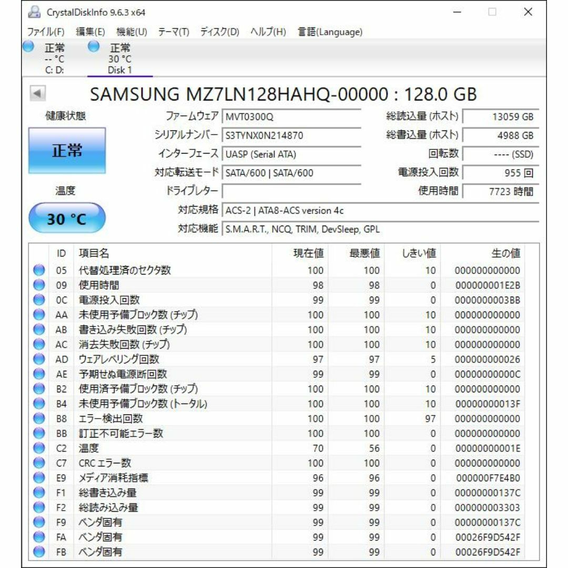Open the 言語(Language) menu
This screenshot has width=568, height=568.
coord(330,32)
